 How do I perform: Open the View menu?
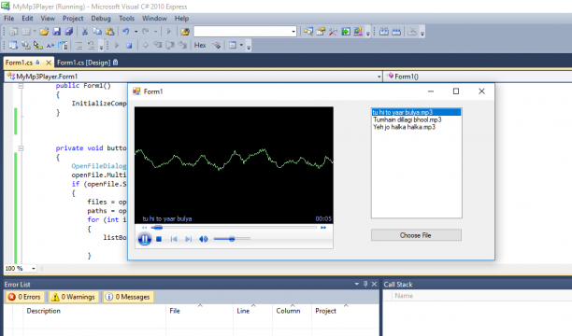click(48, 19)
